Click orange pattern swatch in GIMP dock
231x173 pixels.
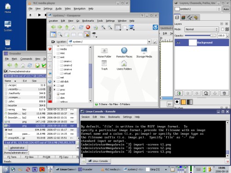click(x=183, y=102)
